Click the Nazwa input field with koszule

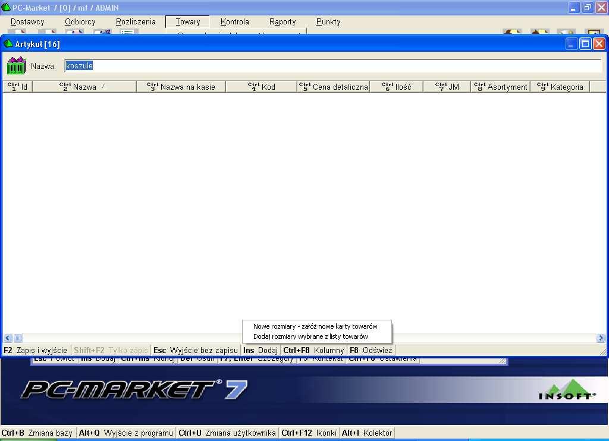pyautogui.click(x=333, y=66)
